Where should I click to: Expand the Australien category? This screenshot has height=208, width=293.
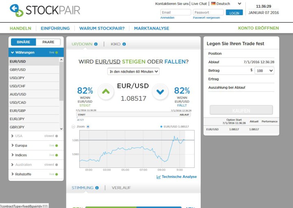tap(36, 165)
